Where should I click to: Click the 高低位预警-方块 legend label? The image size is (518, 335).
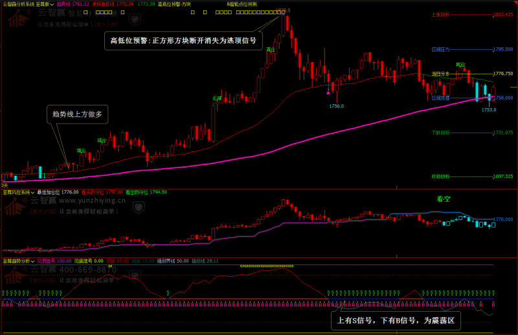click(174, 4)
